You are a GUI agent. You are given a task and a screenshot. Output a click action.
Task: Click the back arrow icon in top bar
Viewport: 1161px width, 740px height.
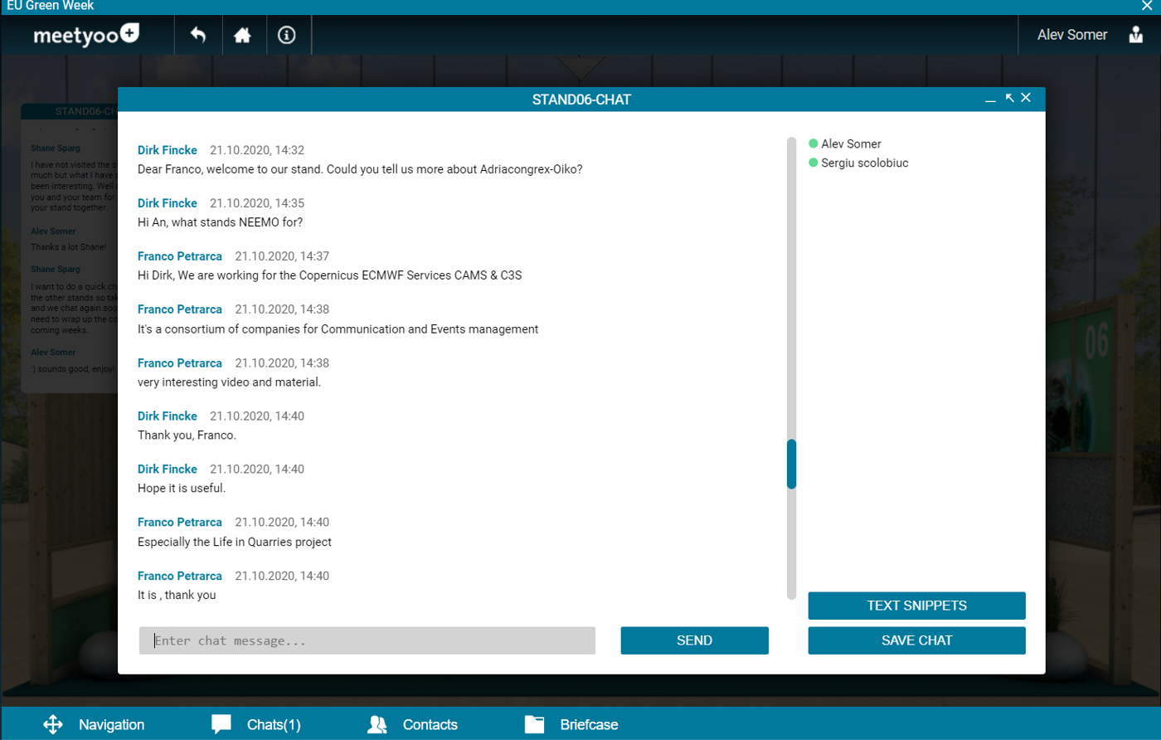click(x=197, y=35)
